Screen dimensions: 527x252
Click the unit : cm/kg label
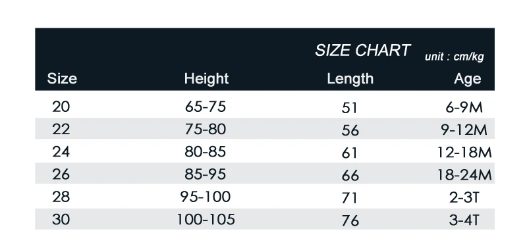(454, 57)
